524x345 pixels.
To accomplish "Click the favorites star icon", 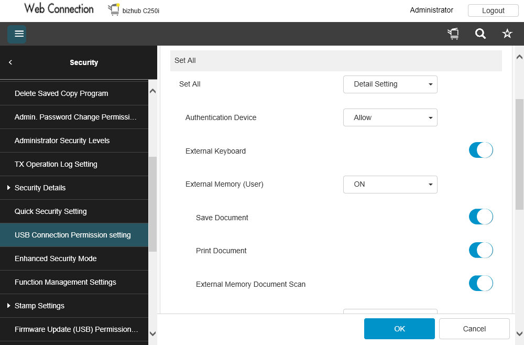I will (507, 34).
